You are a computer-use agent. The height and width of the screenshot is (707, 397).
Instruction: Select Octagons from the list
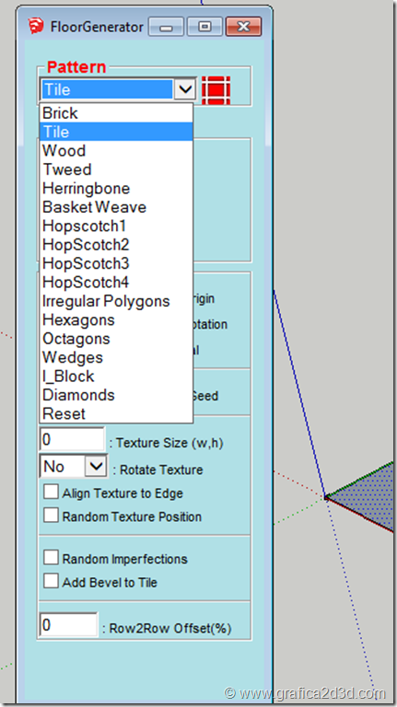116,339
